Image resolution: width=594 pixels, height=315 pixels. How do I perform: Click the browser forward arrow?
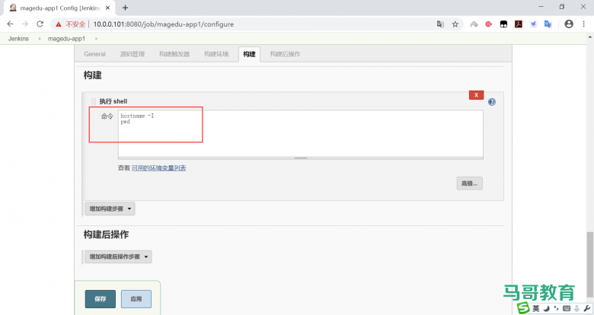(x=25, y=24)
